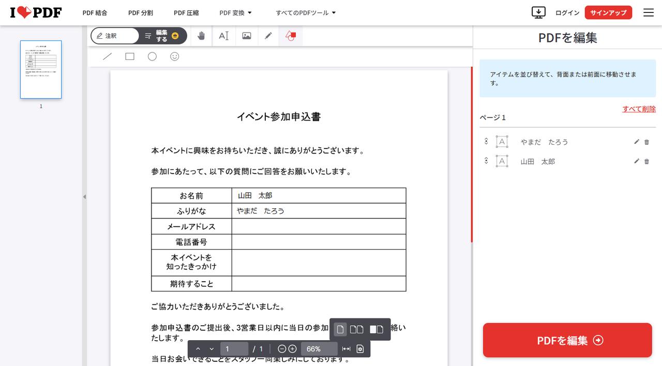The width and height of the screenshot is (662, 366).
Task: Select the page 1 thumbnail
Action: 41,69
